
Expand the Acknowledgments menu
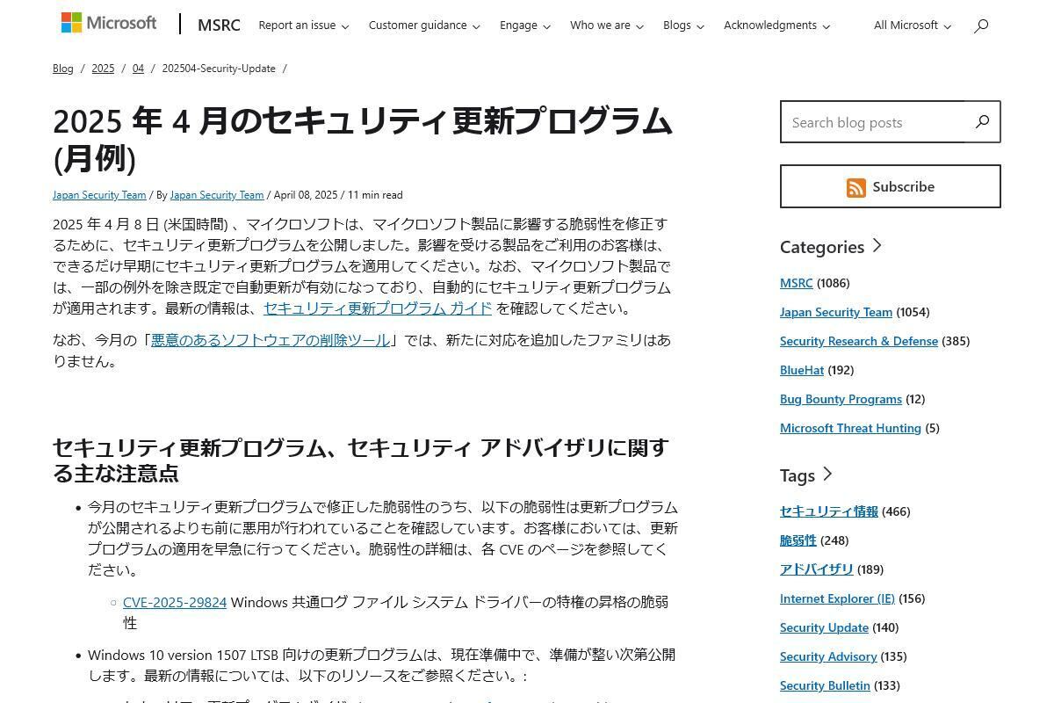point(776,25)
